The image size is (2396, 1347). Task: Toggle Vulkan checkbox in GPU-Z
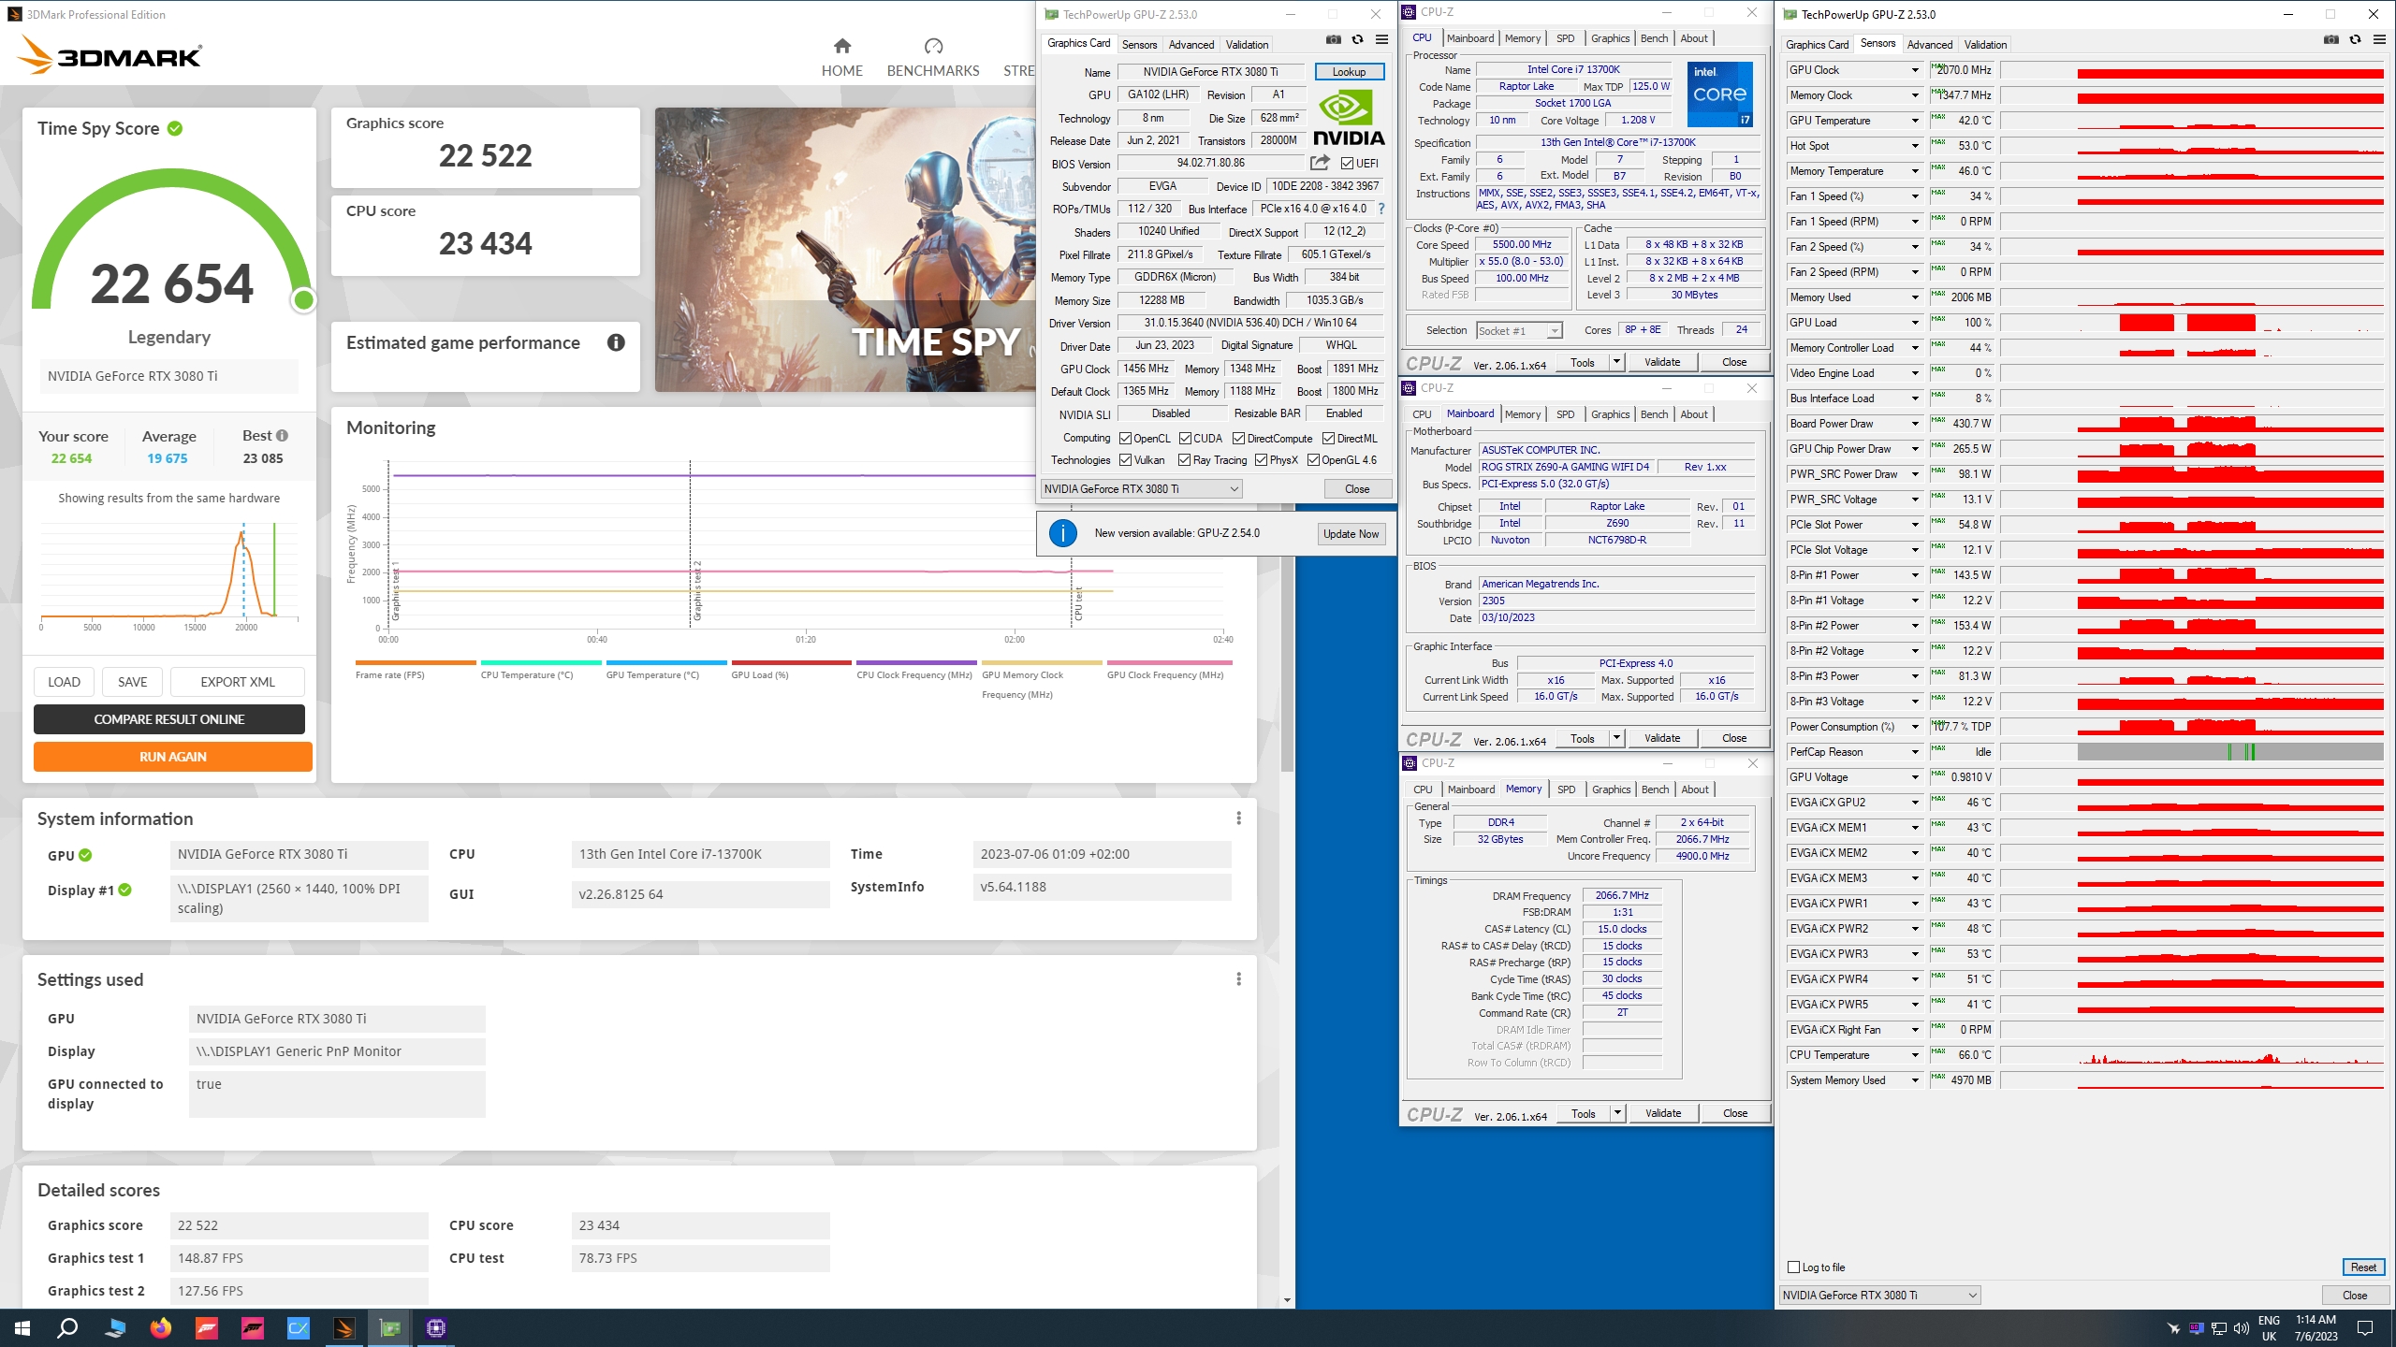coord(1126,460)
